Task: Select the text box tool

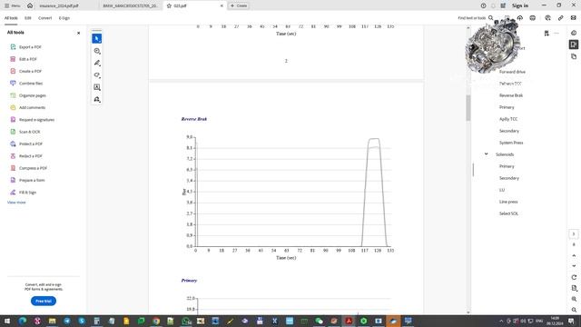Action: point(97,87)
